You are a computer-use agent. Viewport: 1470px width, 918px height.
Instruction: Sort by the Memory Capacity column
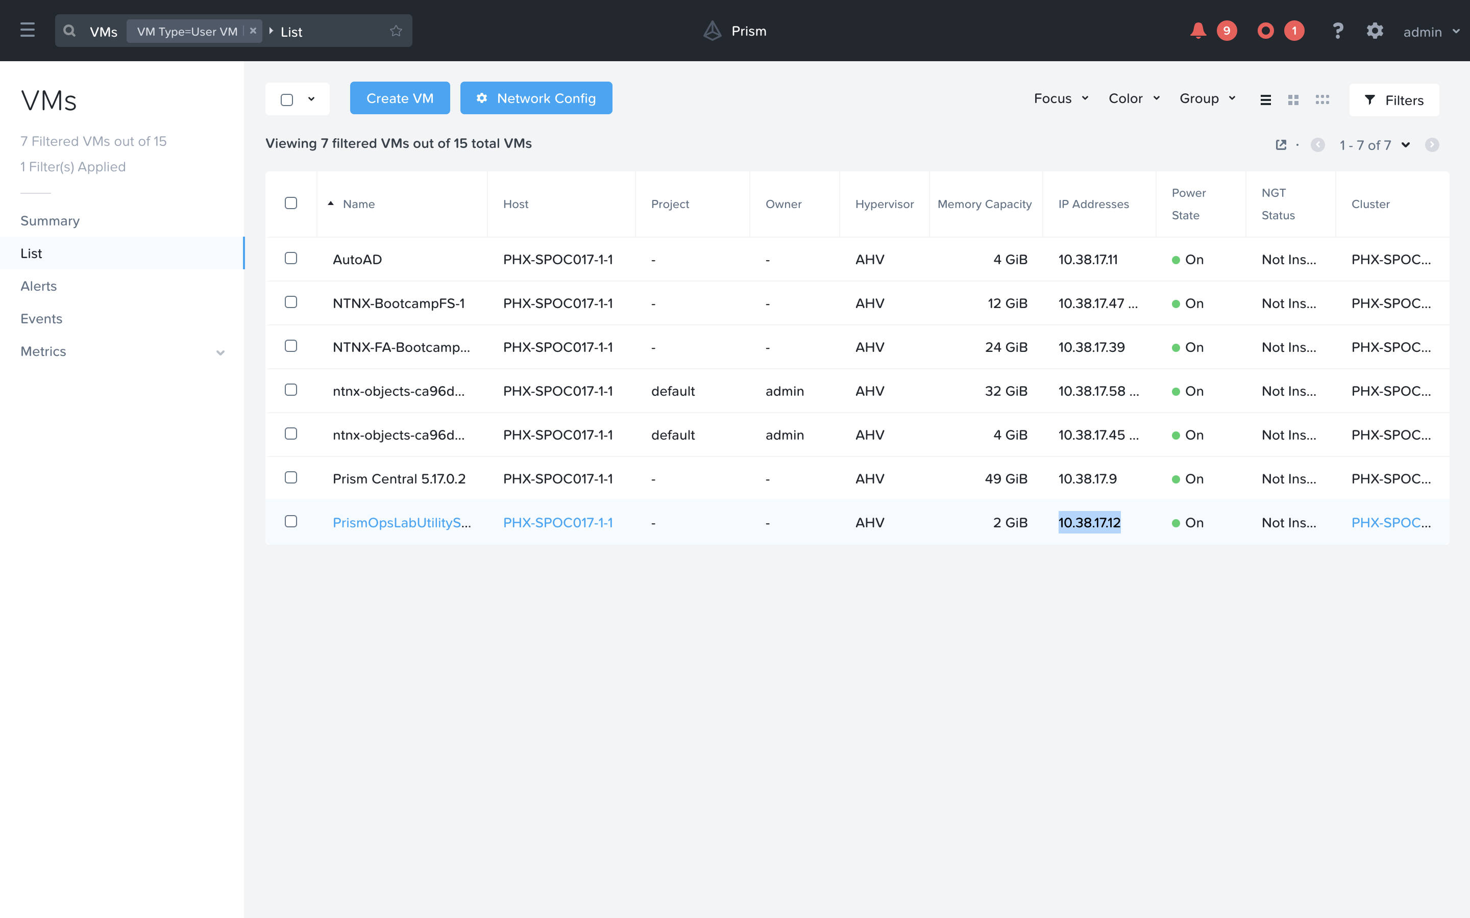coord(984,204)
